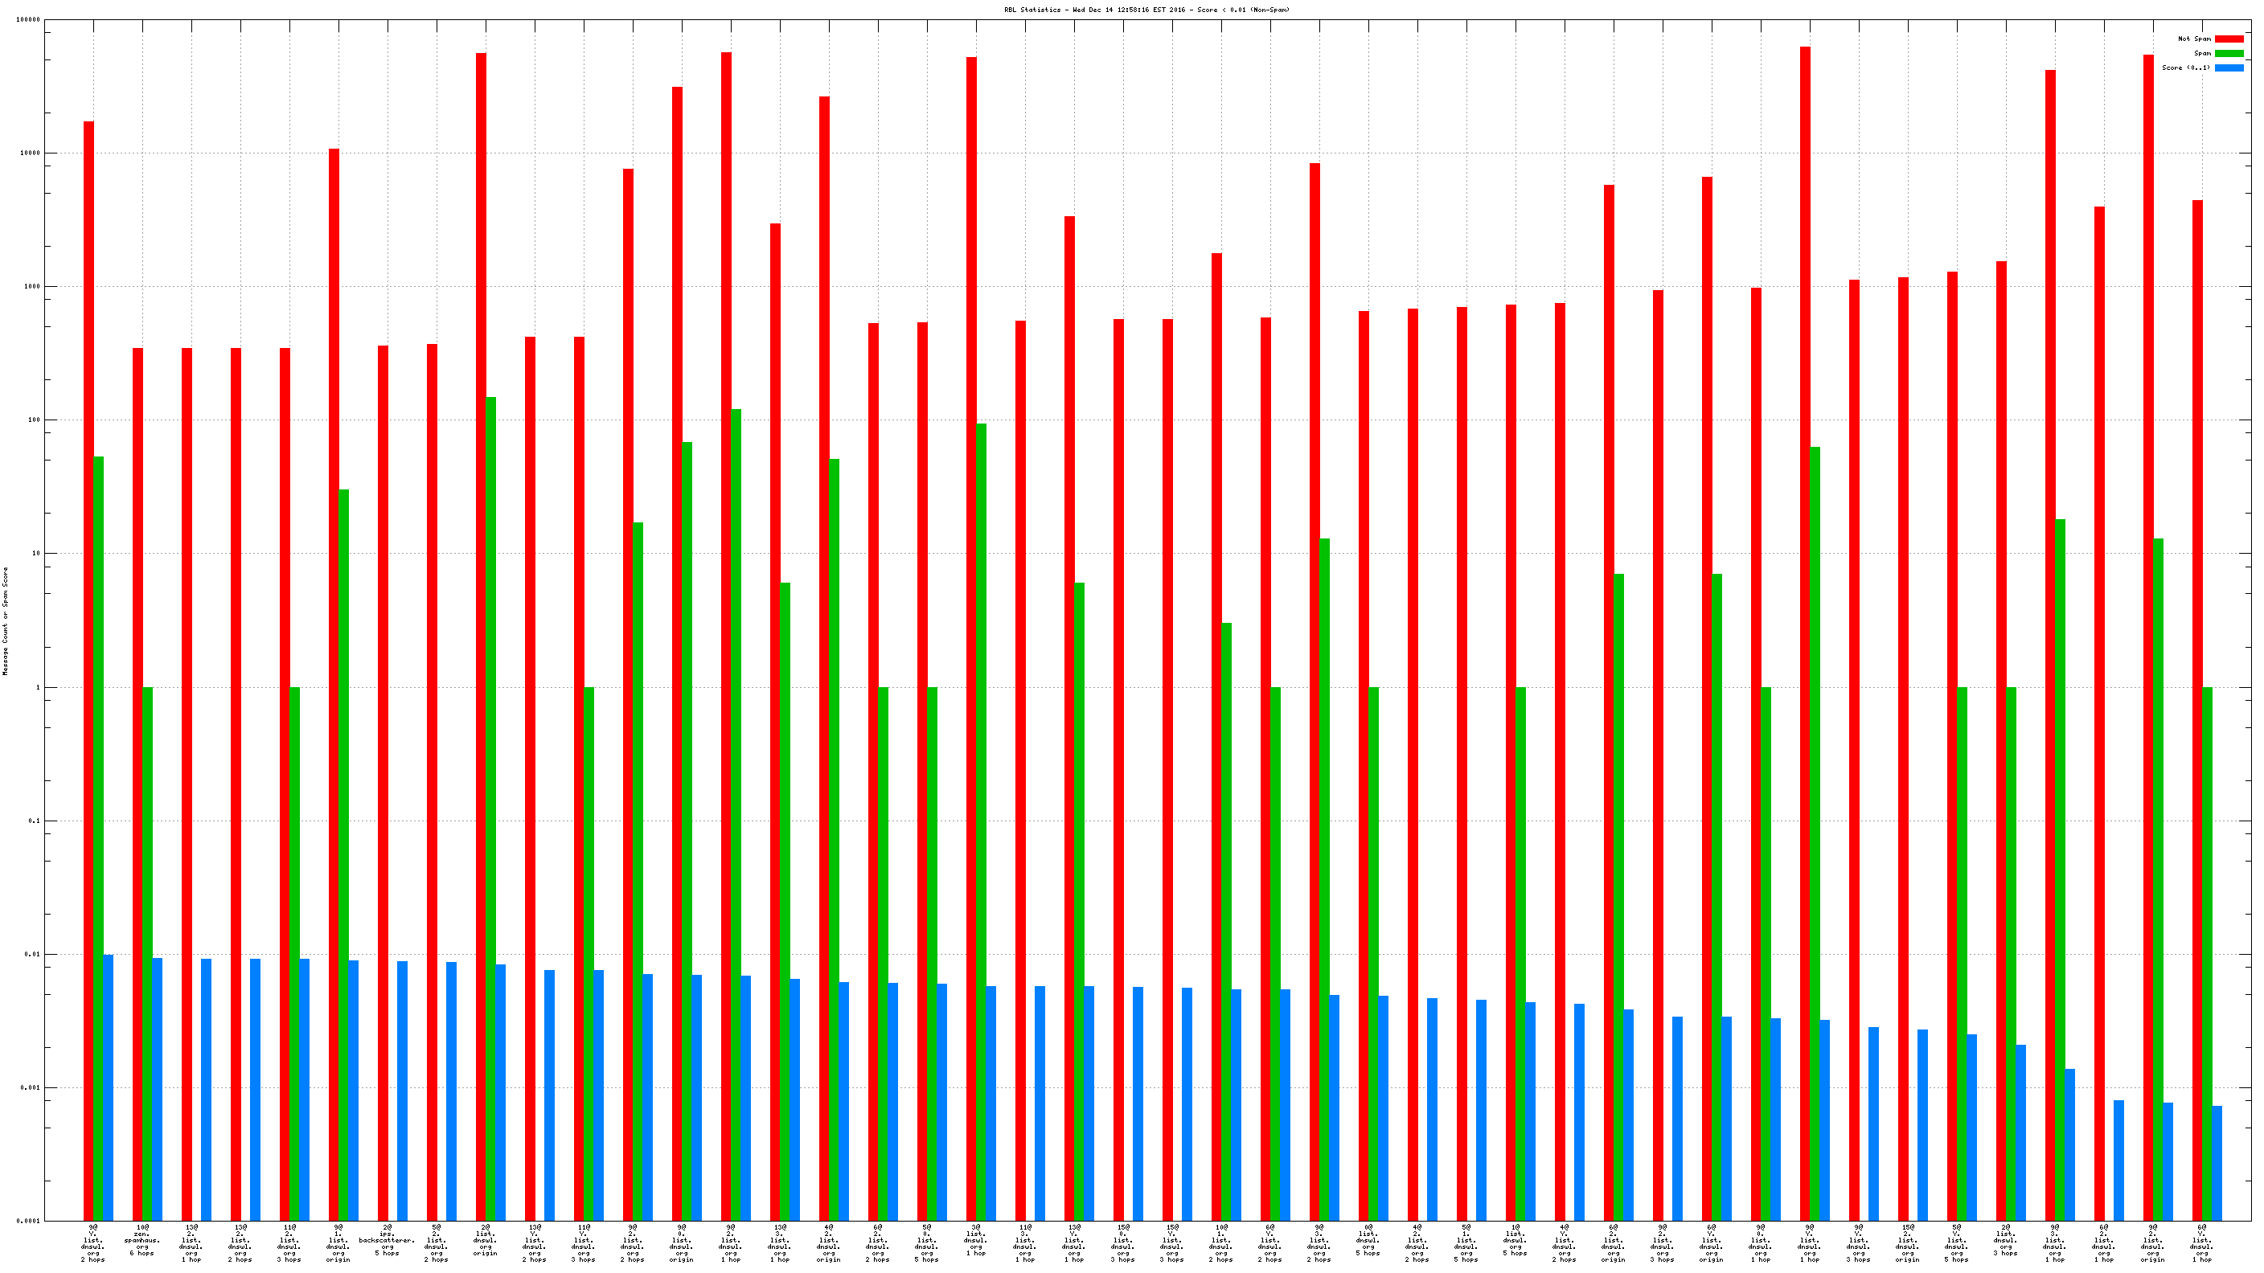The height and width of the screenshot is (1273, 2264).
Task: Click the 'Score (0..1)' legend text
Action: pos(2186,68)
